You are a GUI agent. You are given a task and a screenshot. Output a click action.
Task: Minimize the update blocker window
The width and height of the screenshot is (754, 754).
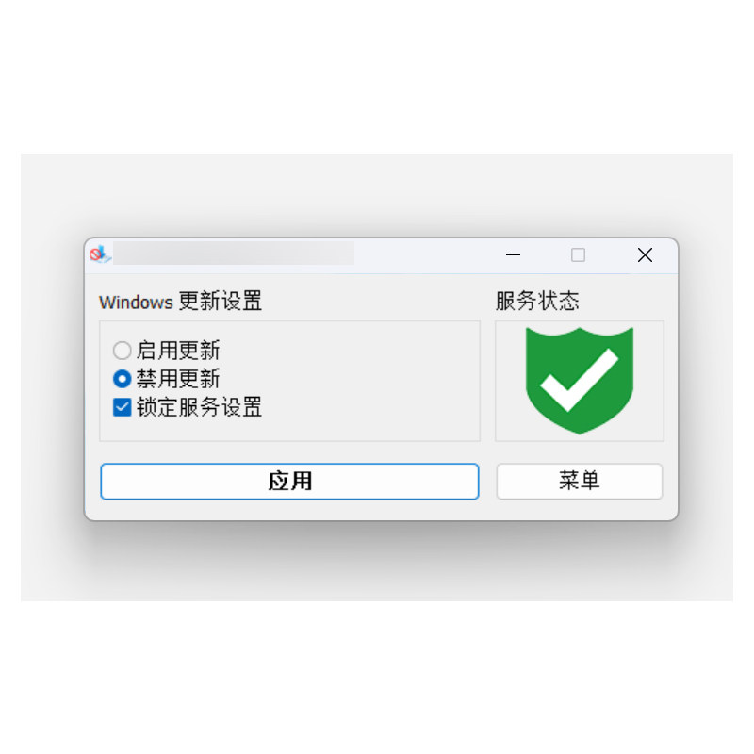click(513, 254)
